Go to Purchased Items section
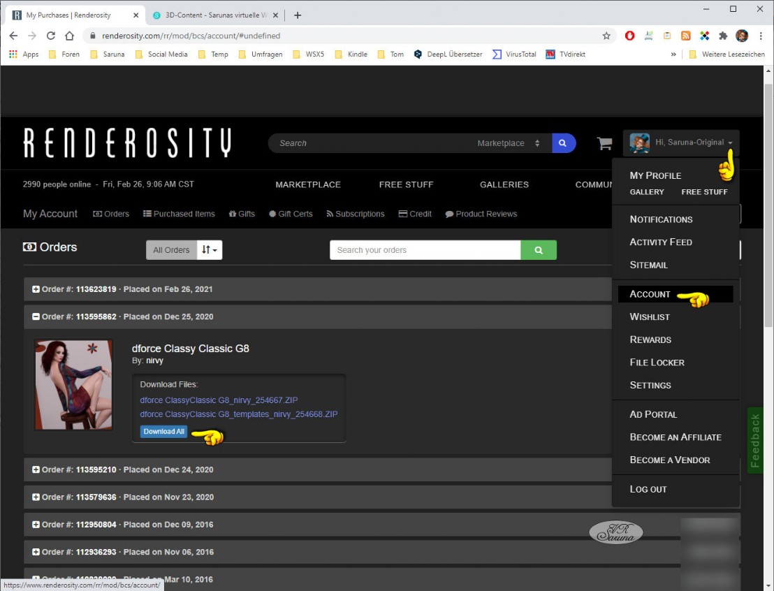 [x=179, y=214]
